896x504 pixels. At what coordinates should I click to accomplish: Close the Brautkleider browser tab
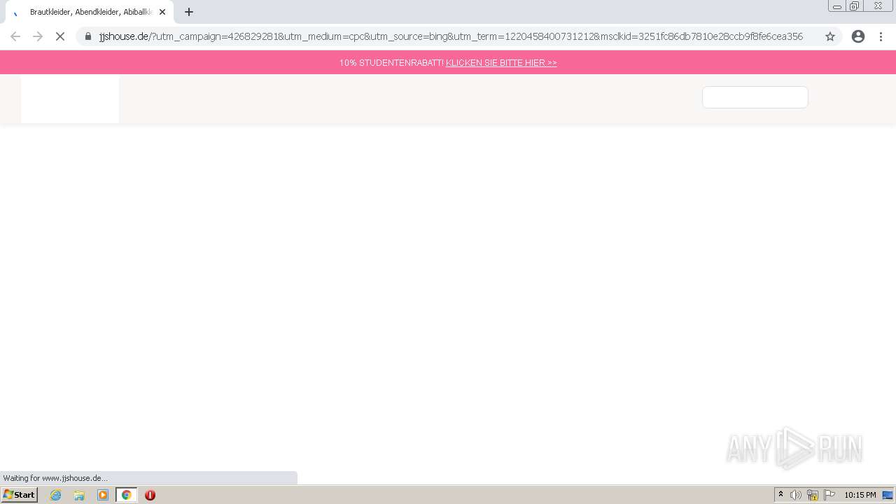point(162,12)
